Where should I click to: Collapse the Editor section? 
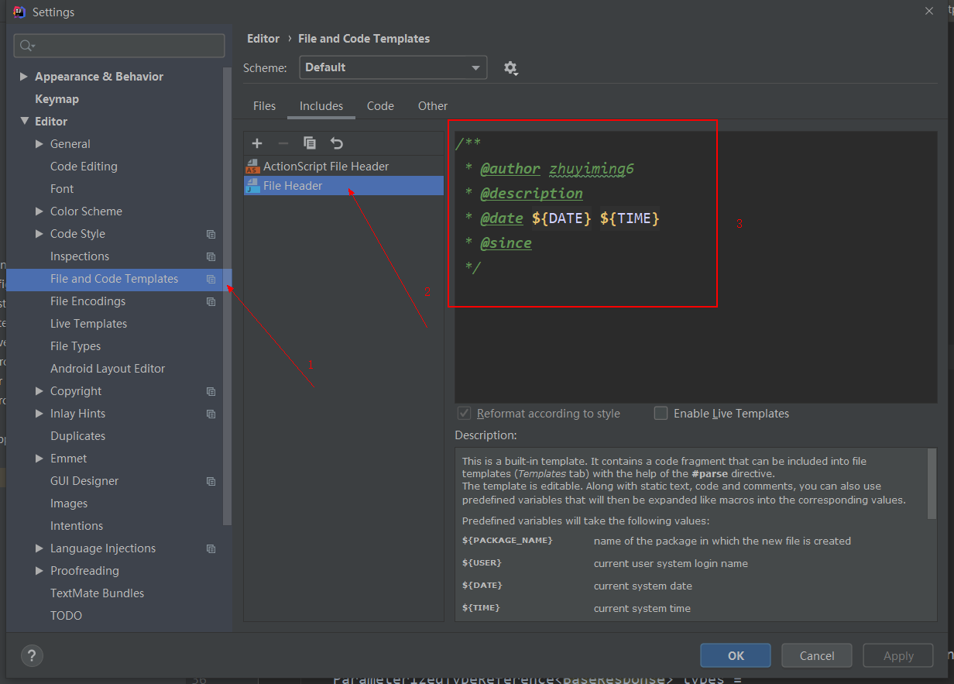point(24,122)
